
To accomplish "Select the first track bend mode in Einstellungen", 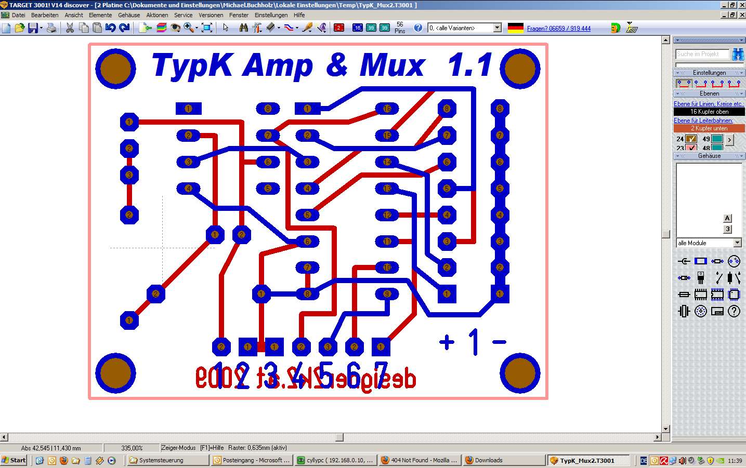I will [x=684, y=83].
